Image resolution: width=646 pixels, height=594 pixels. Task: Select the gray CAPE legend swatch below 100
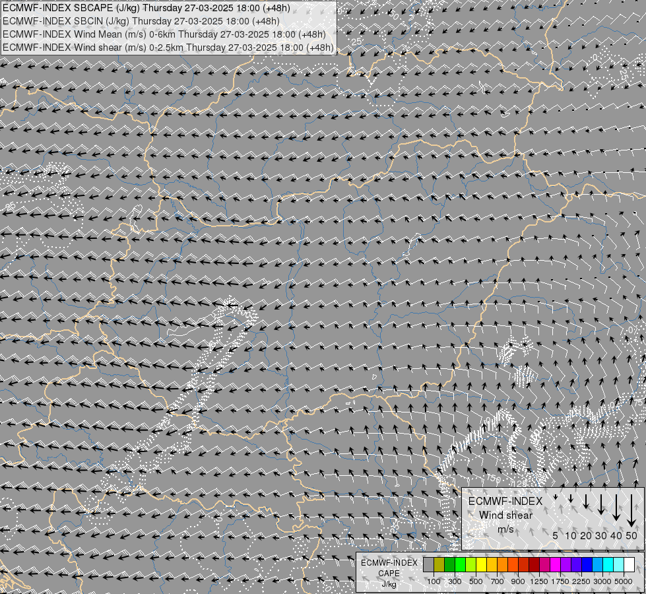(428, 564)
